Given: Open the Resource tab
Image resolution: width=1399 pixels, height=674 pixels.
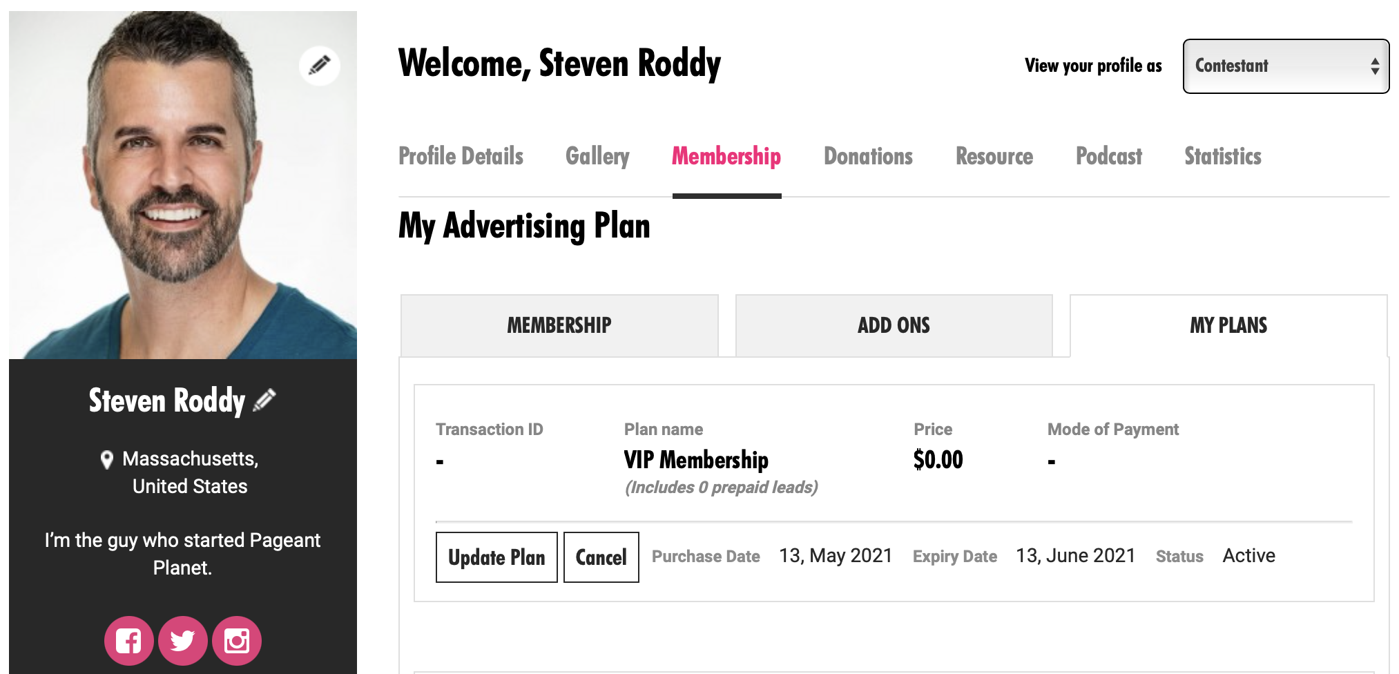Looking at the screenshot, I should (x=994, y=157).
